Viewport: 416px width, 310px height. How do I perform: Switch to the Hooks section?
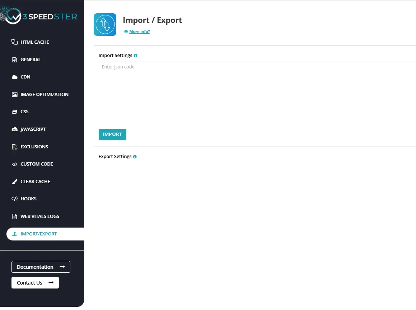[x=28, y=199]
